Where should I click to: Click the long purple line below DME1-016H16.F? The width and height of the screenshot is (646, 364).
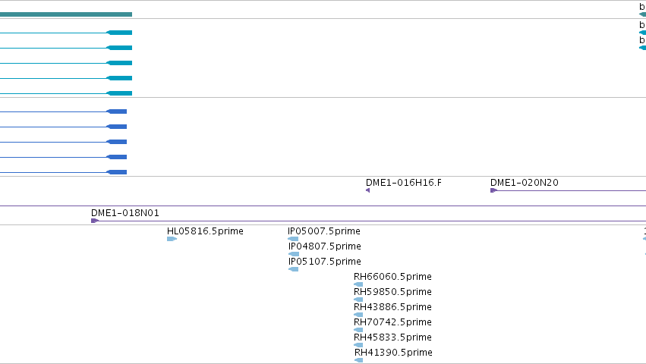[323, 206]
